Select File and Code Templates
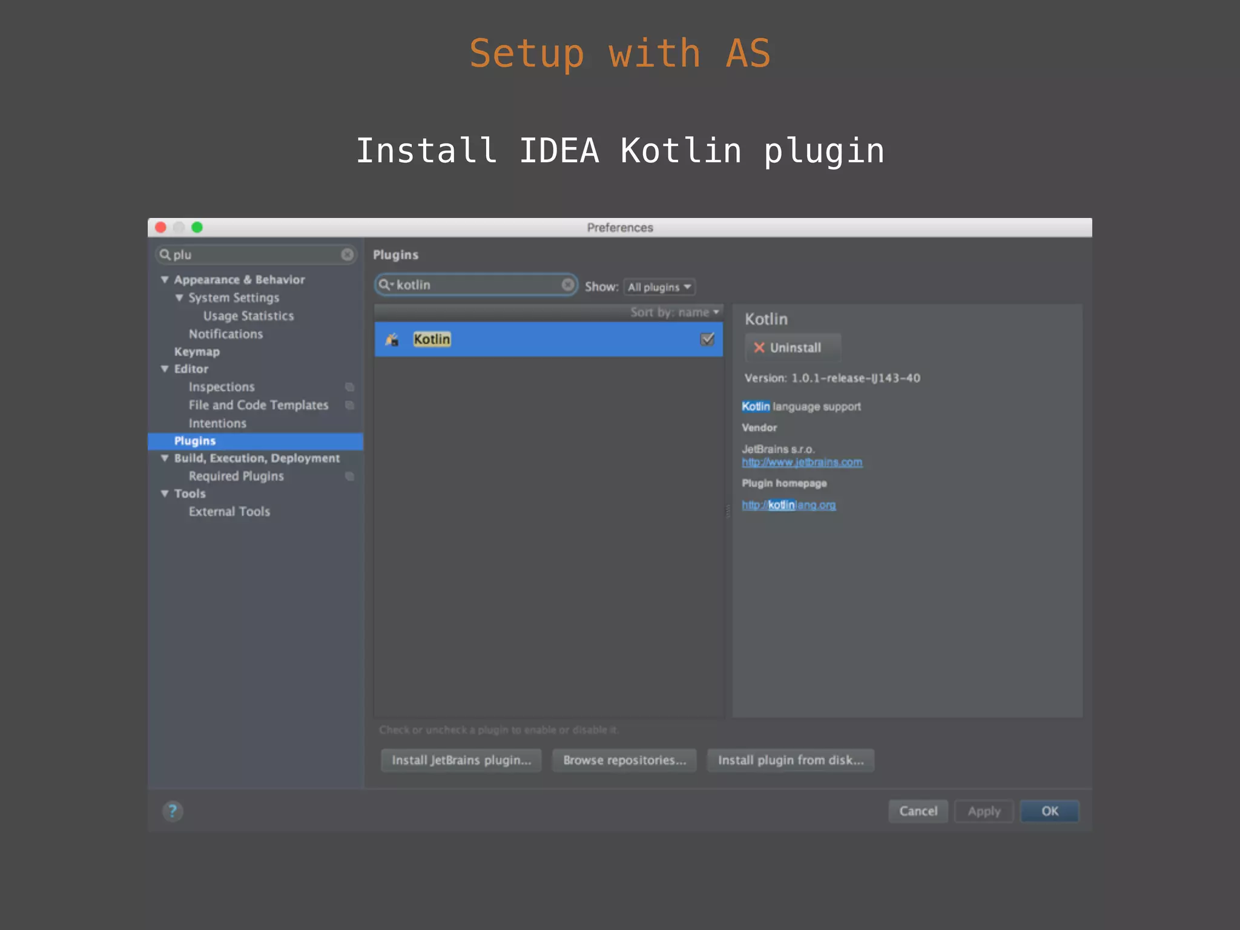1240x930 pixels. (259, 405)
